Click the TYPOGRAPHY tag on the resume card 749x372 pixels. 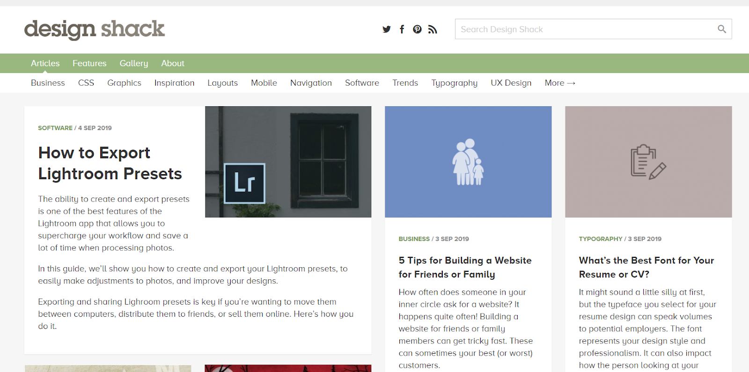click(601, 239)
